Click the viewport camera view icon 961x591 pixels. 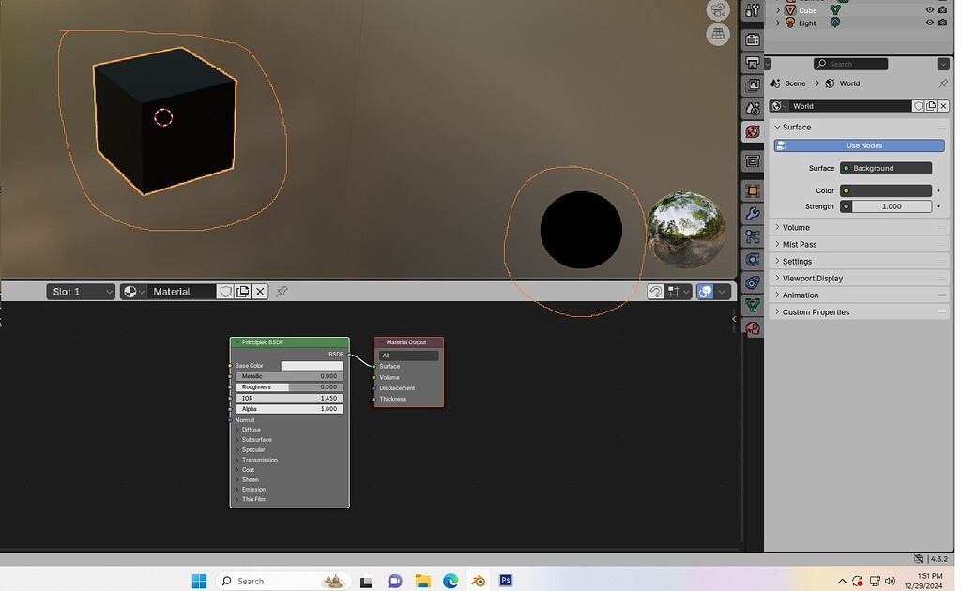[x=718, y=10]
